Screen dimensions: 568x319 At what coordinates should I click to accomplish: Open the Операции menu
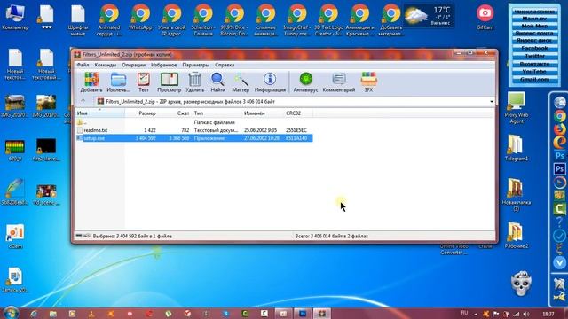pyautogui.click(x=134, y=65)
